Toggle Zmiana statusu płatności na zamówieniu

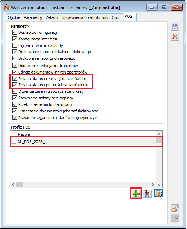[x=15, y=85]
